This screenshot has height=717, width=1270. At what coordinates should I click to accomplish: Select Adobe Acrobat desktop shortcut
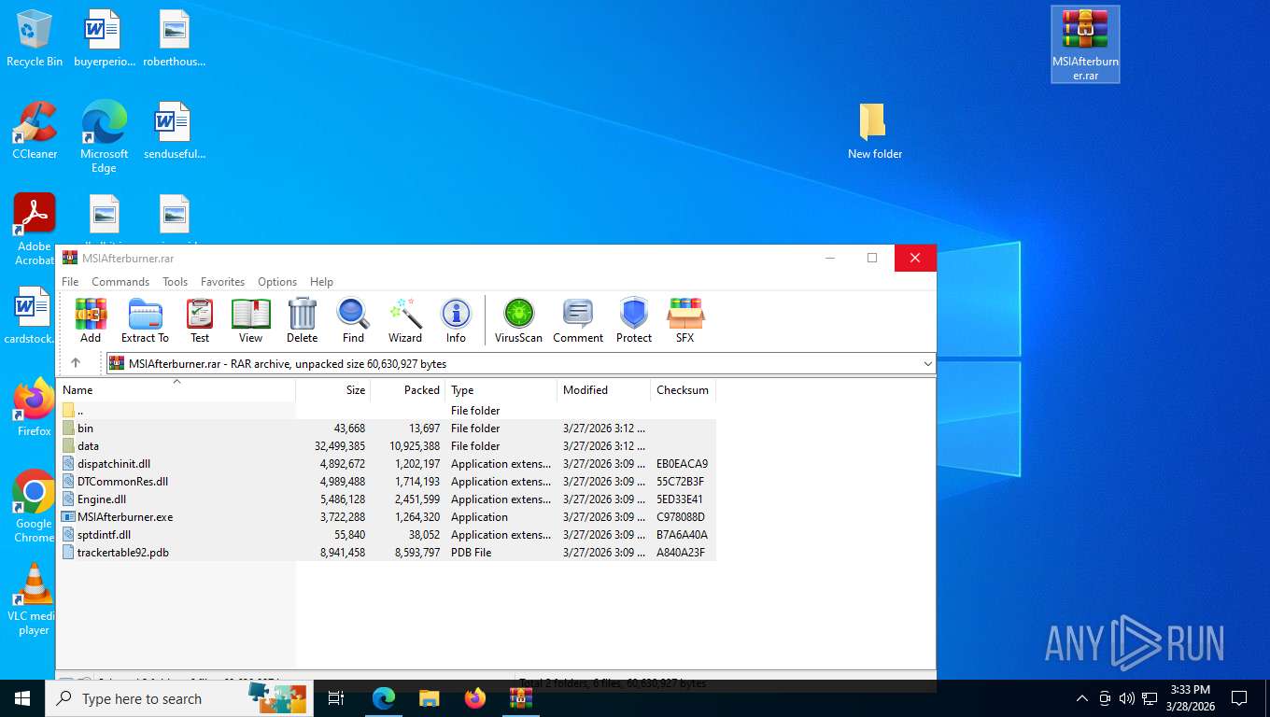(x=35, y=230)
